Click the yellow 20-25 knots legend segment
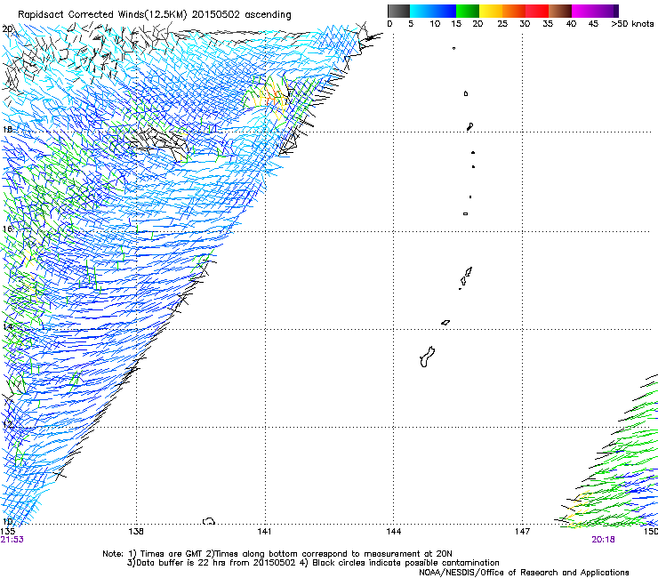Screen dimensions: 658x578 click(491, 11)
